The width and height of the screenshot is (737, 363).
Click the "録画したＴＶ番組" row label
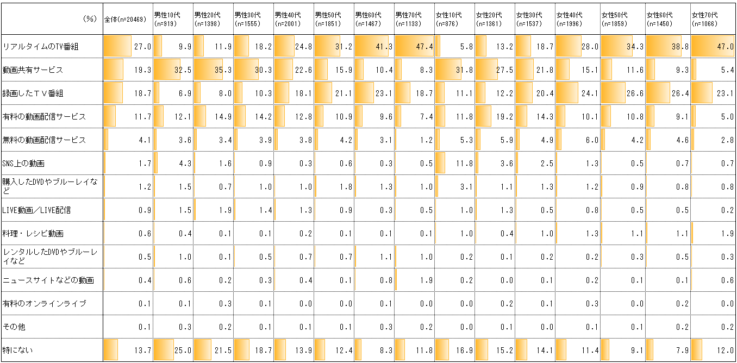tap(33, 93)
